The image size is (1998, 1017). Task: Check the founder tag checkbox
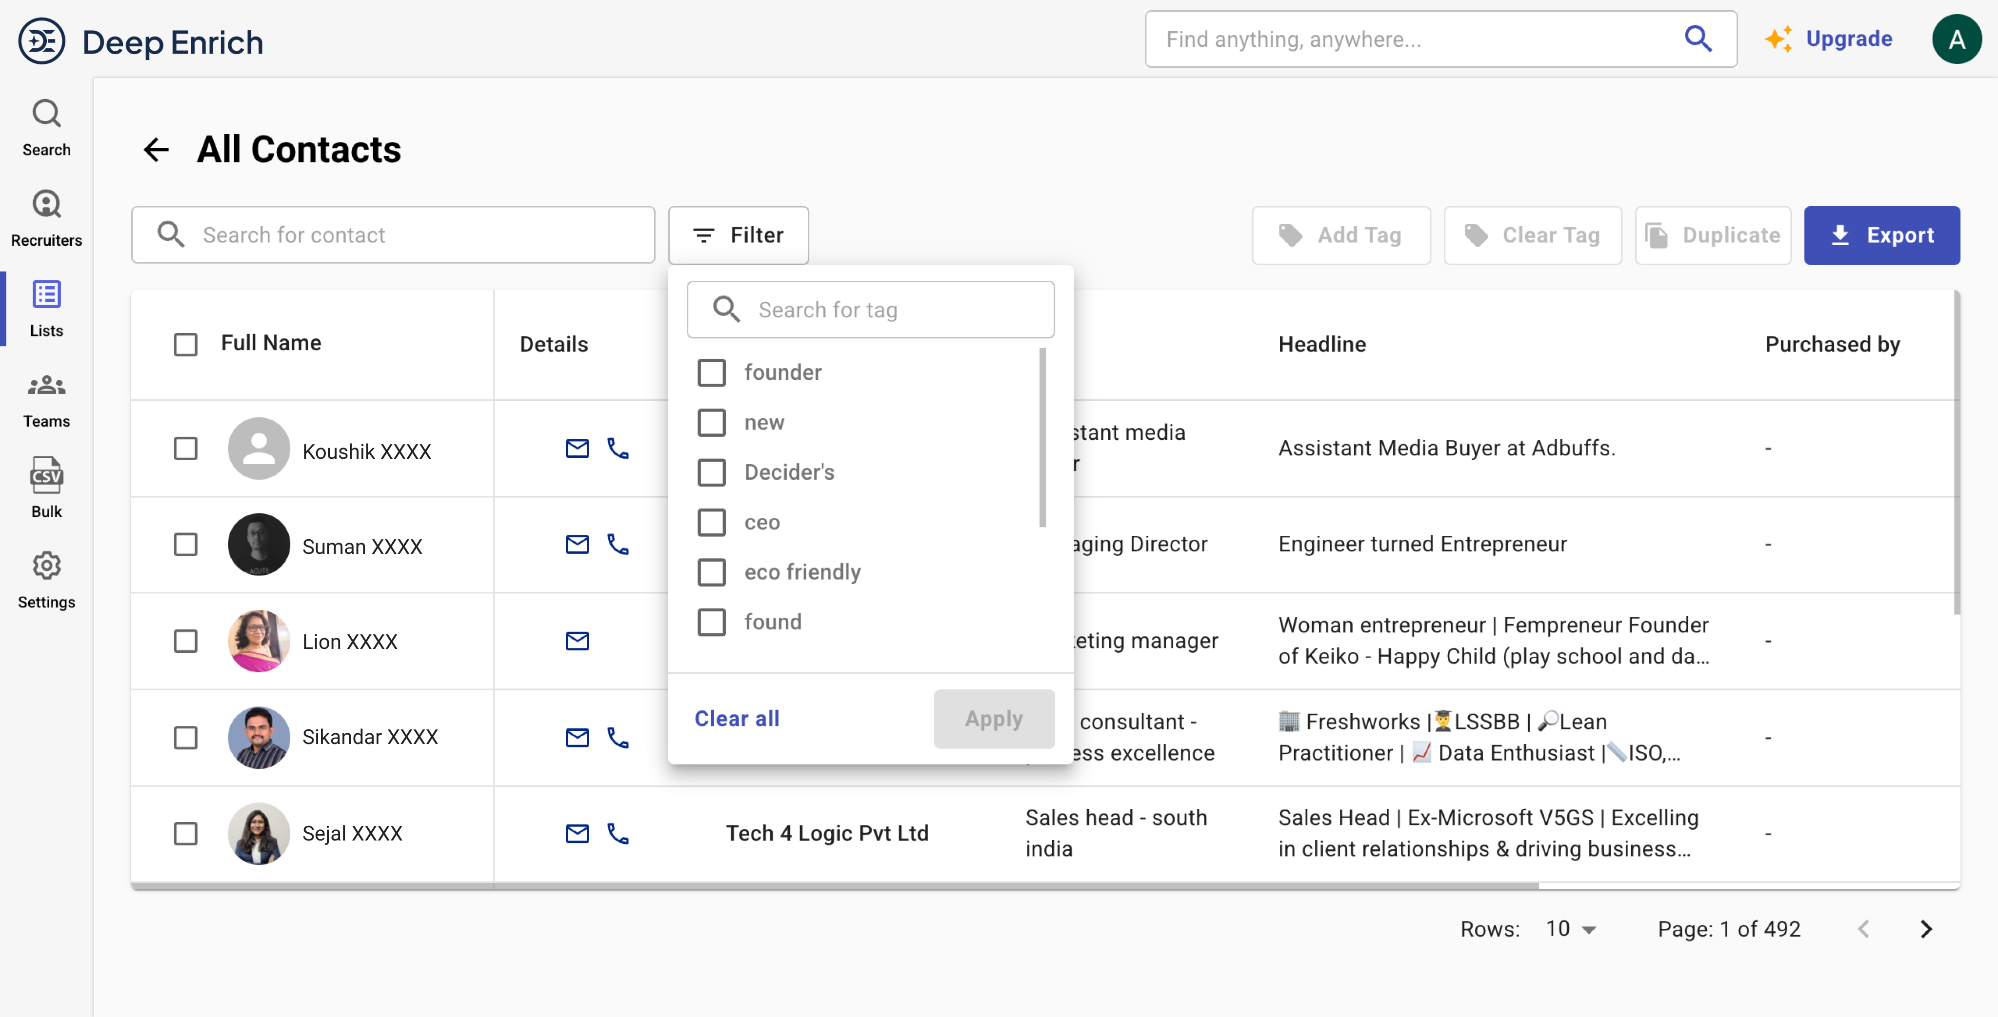[x=711, y=372]
